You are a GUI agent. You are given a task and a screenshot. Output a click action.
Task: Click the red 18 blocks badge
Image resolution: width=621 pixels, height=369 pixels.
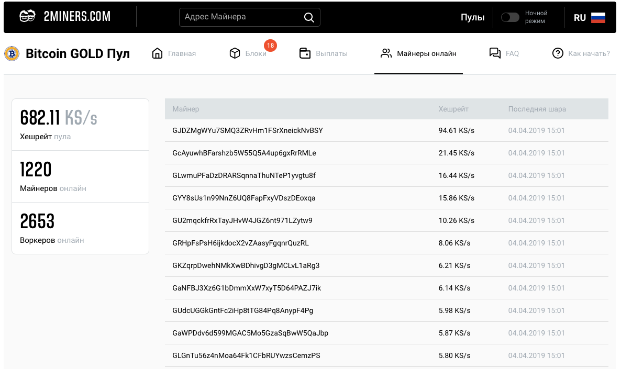point(270,46)
